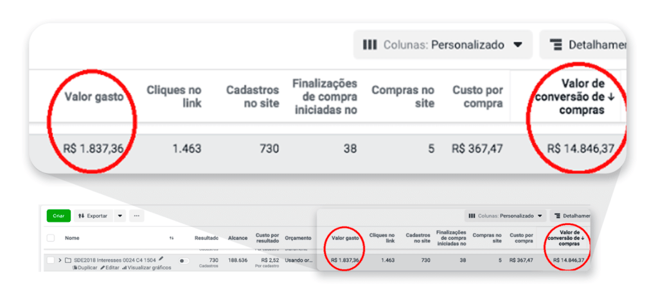This screenshot has width=658, height=295.
Task: Click the folder icon of SDE2018 campaign
Action: pos(67,260)
